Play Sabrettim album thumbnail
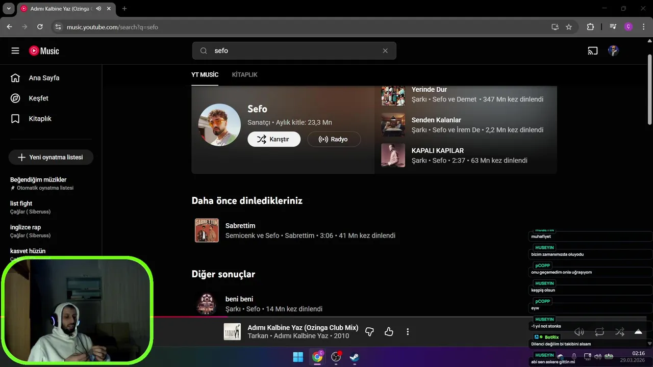The width and height of the screenshot is (653, 367). click(207, 230)
